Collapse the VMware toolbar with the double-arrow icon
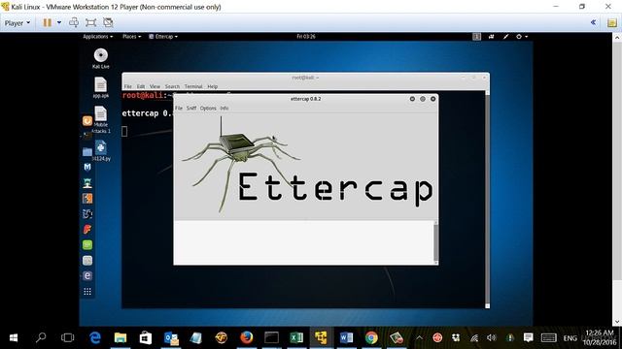The image size is (622, 349). click(593, 22)
